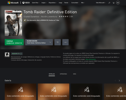Open the ME account profile avatar
126x100 pixels.
click(x=118, y=3)
